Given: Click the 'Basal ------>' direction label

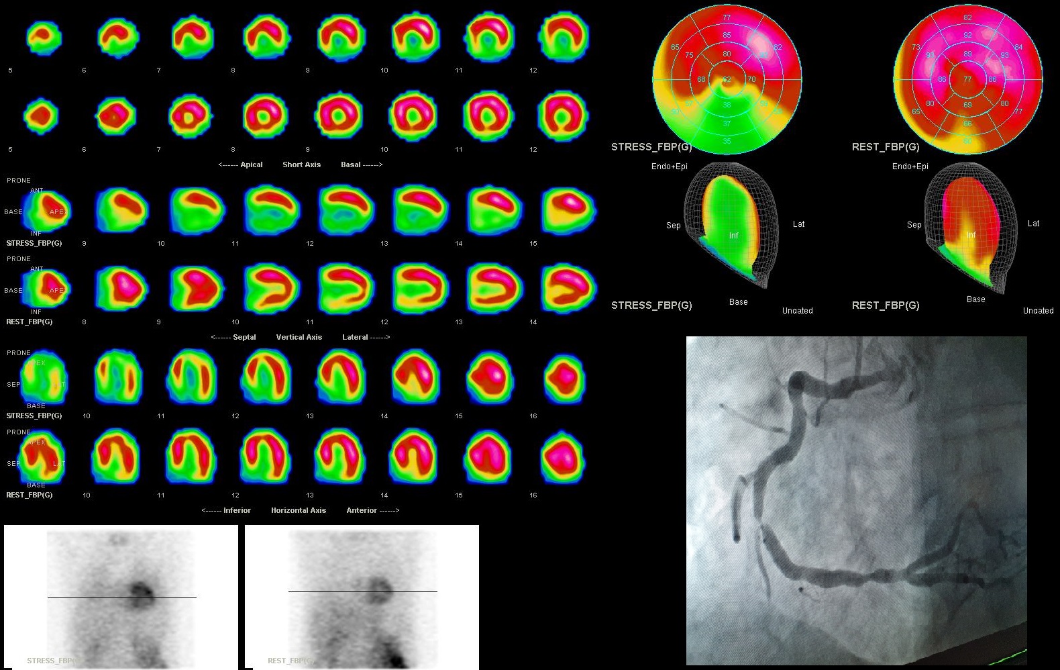Looking at the screenshot, I should (x=362, y=164).
